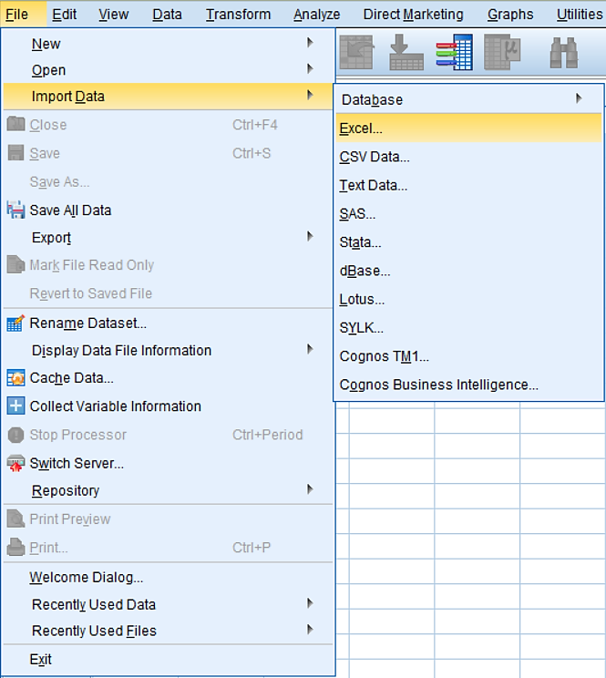This screenshot has width=606, height=678.
Task: Open the Graphs menu
Action: click(x=510, y=15)
